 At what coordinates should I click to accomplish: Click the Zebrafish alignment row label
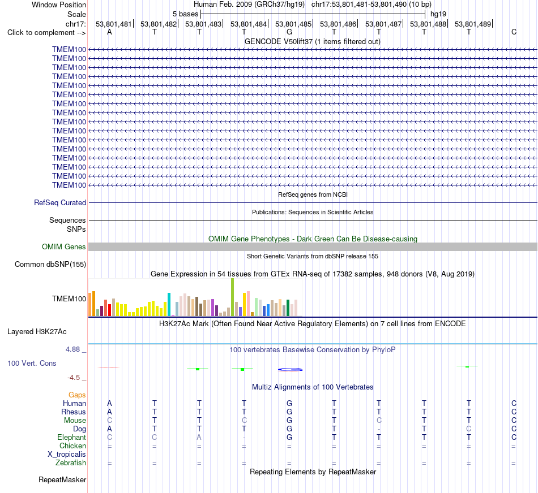[71, 463]
